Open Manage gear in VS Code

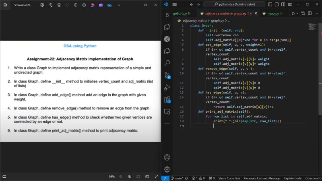pos(167,169)
